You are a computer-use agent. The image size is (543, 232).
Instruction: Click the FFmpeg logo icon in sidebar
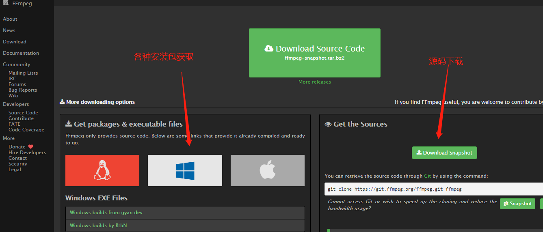[x=5, y=3]
